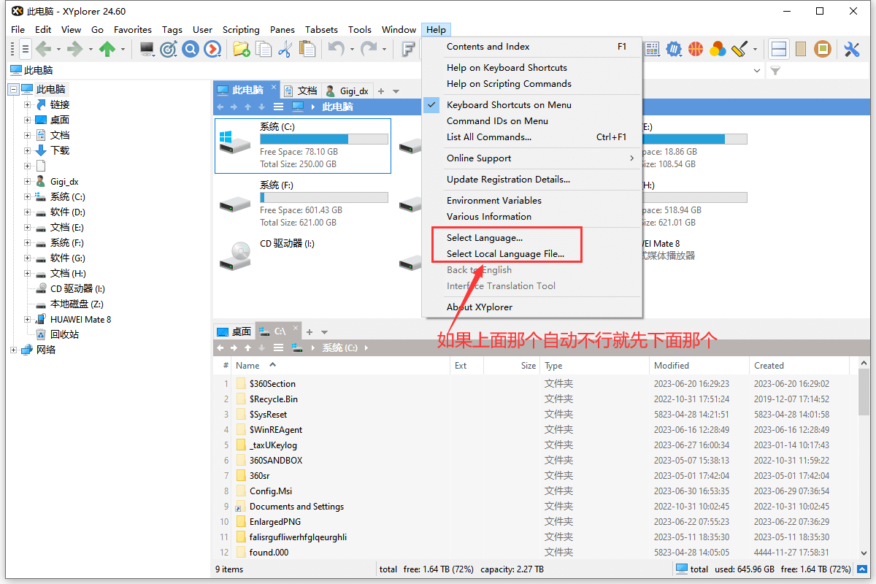Undo last action via toolbar
Image resolution: width=876 pixels, height=584 pixels.
(x=337, y=50)
